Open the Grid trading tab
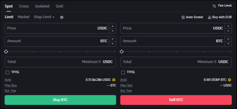Viewport: 237px width, 109px height. pyautogui.click(x=59, y=6)
